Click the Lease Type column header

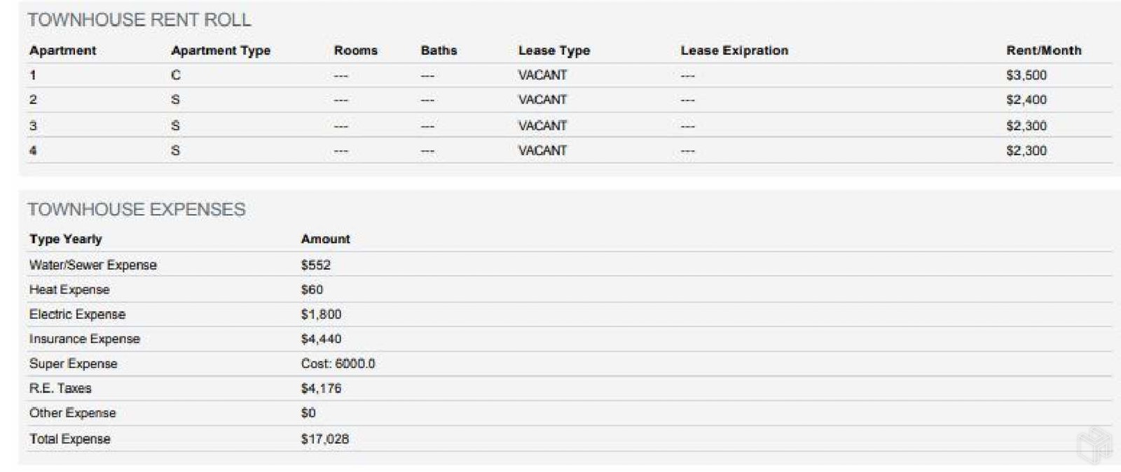(553, 50)
